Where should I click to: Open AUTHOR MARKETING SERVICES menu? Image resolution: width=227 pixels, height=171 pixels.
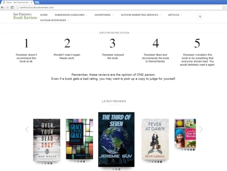[140, 15]
